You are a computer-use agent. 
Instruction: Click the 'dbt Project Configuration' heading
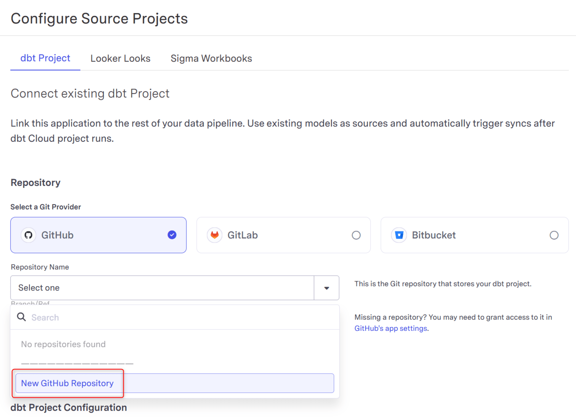69,408
